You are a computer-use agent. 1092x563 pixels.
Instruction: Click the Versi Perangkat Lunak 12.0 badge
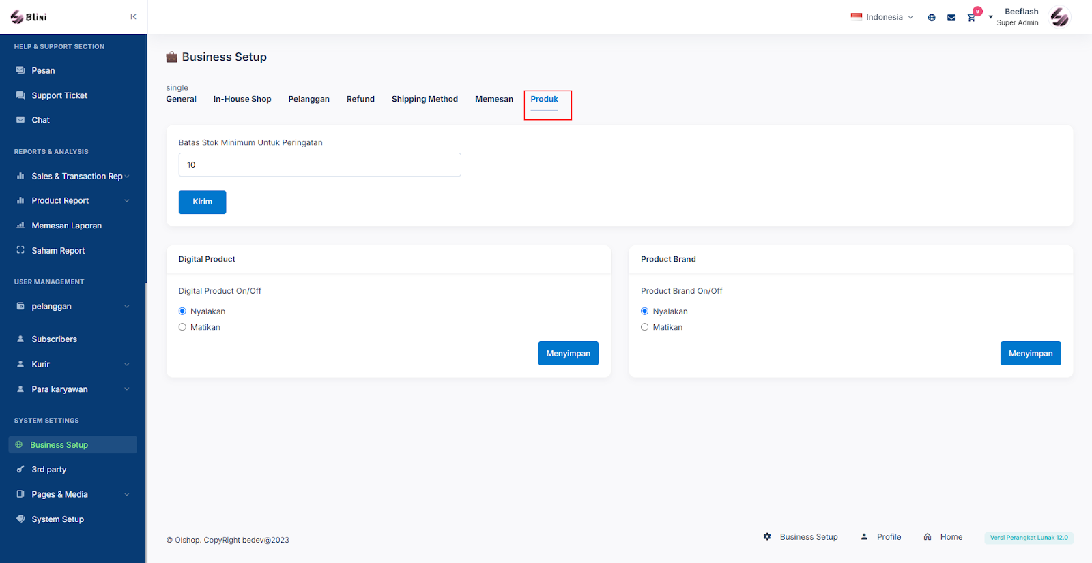tap(1029, 538)
